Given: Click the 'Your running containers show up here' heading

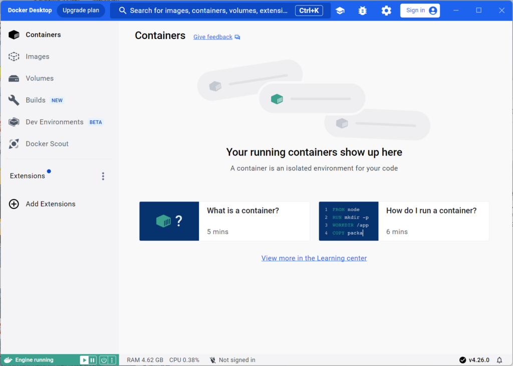Looking at the screenshot, I should pos(314,152).
